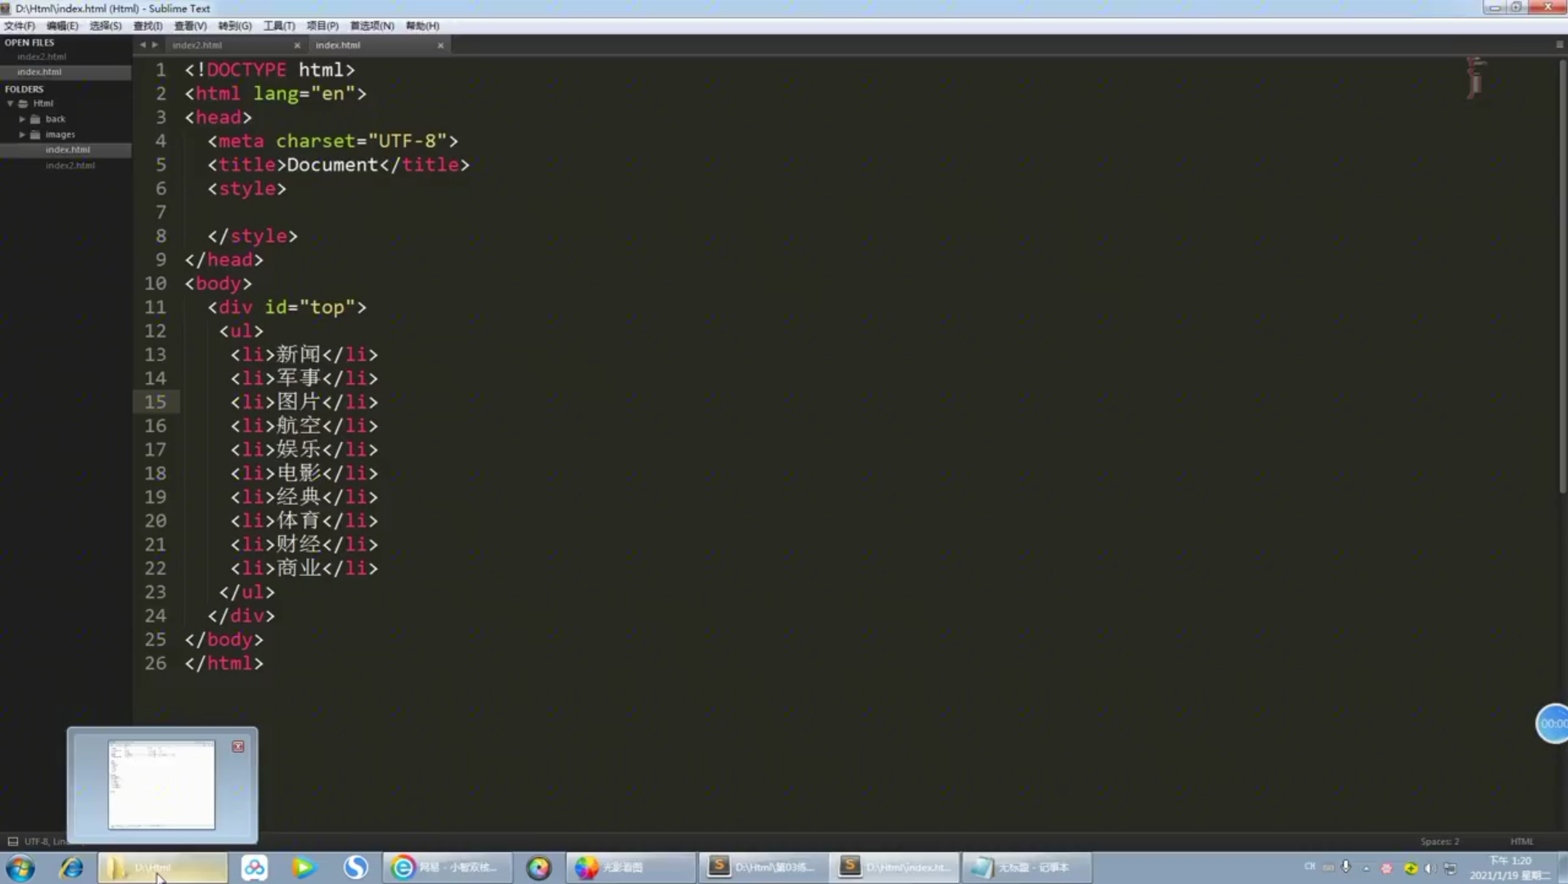The width and height of the screenshot is (1568, 884).
Task: Click the 新闻 list item text
Action: tap(298, 354)
